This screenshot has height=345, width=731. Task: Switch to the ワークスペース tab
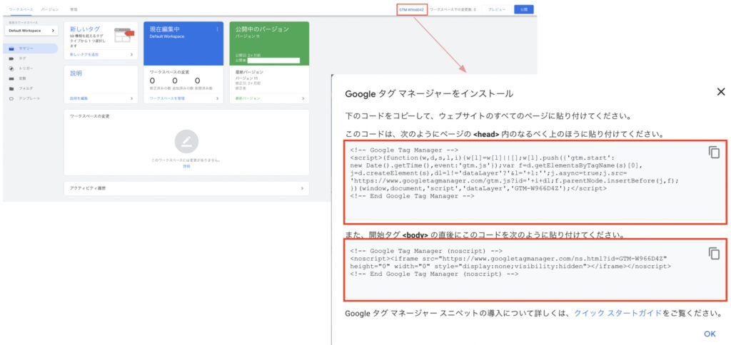coord(21,9)
